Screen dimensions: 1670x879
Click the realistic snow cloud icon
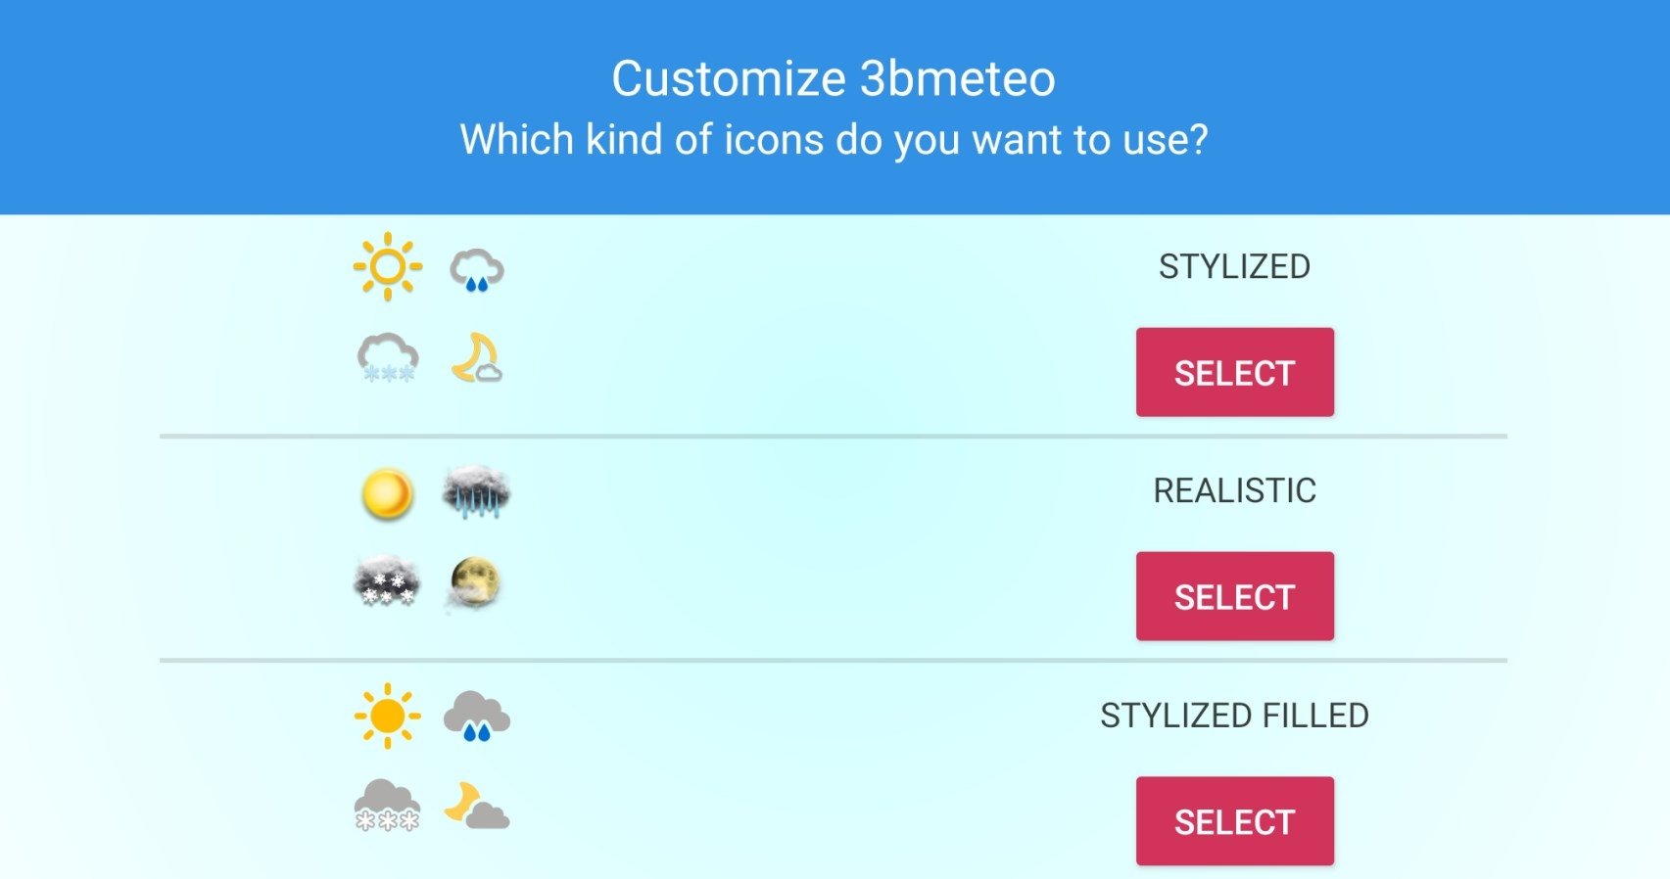click(x=388, y=582)
